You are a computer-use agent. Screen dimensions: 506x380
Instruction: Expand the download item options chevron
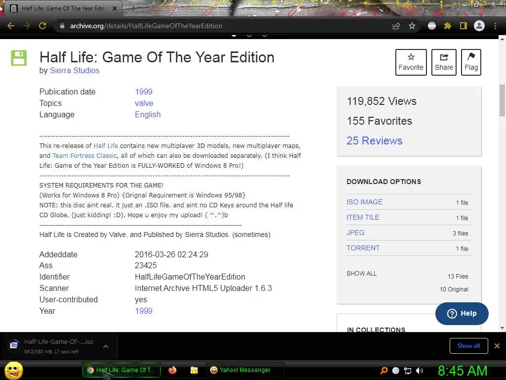tap(106, 346)
